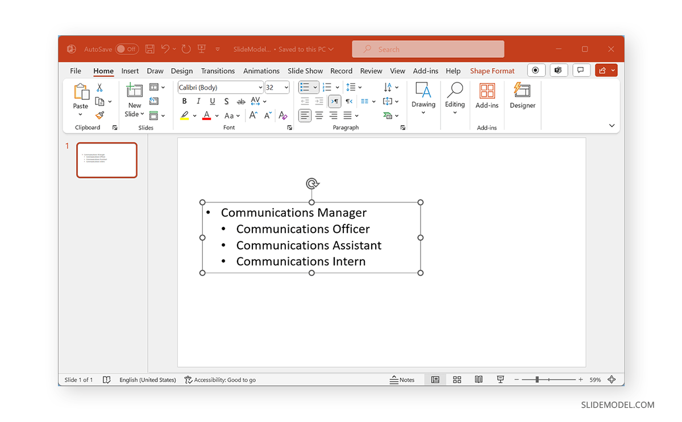Viewport: 682px width, 422px height.
Task: Select the Italic formatting icon
Action: [198, 101]
